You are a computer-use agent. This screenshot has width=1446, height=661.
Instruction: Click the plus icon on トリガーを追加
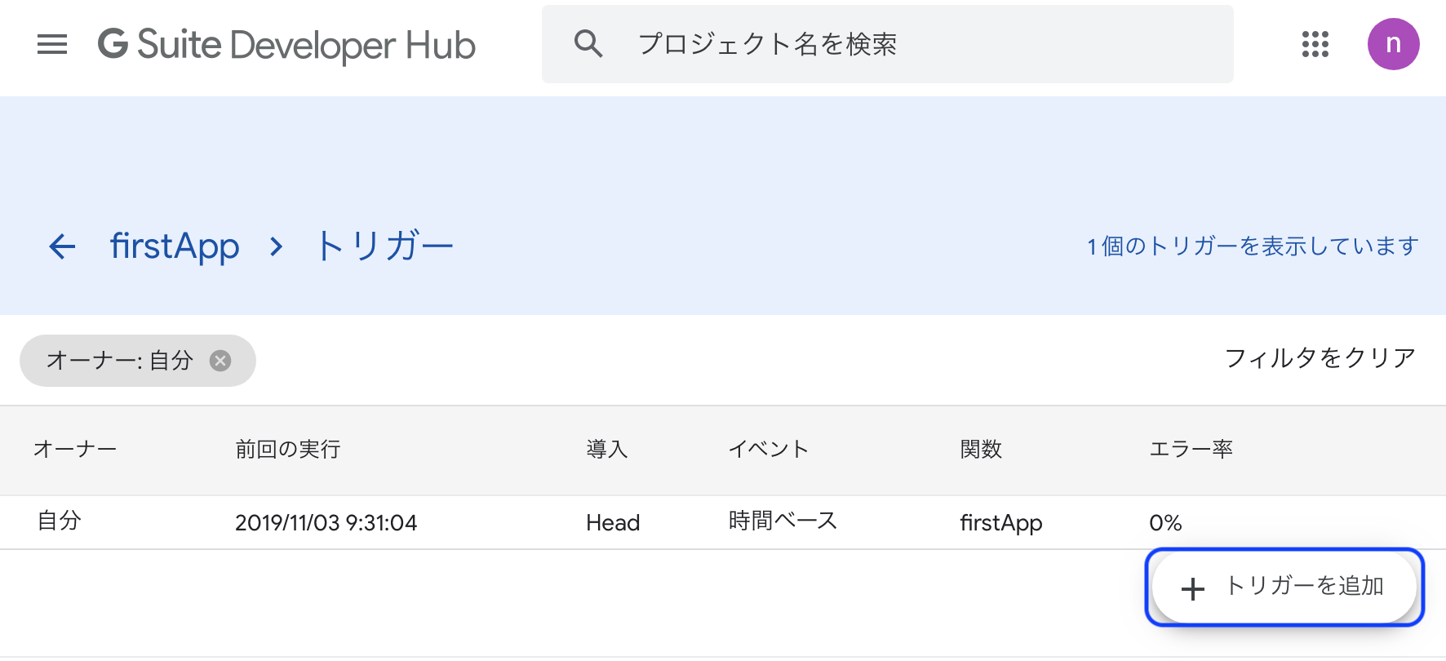[1193, 588]
